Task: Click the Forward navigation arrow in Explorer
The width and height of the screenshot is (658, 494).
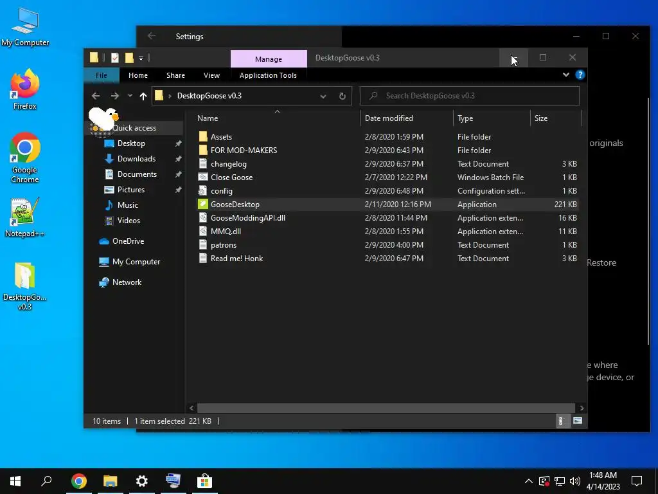Action: pyautogui.click(x=114, y=96)
